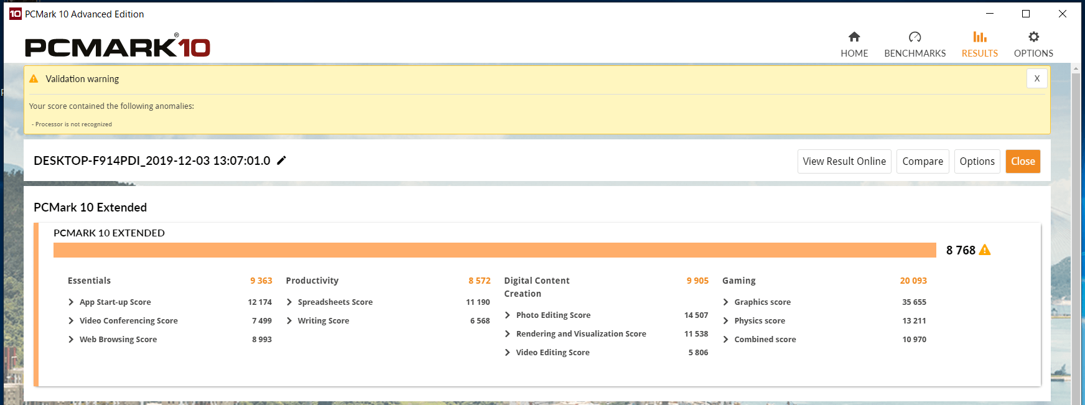Click the Combined score value 10 970
Image resolution: width=1085 pixels, height=405 pixels.
[x=915, y=340]
